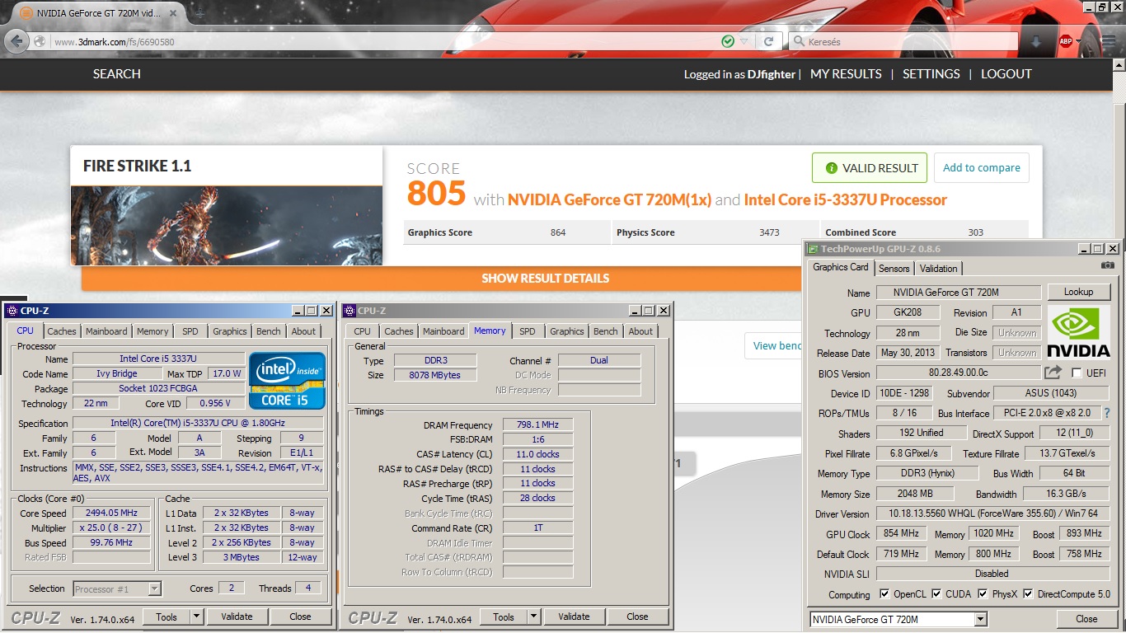
Task: Click the NVIDIA logo in GPU-Z
Action: [x=1079, y=332]
